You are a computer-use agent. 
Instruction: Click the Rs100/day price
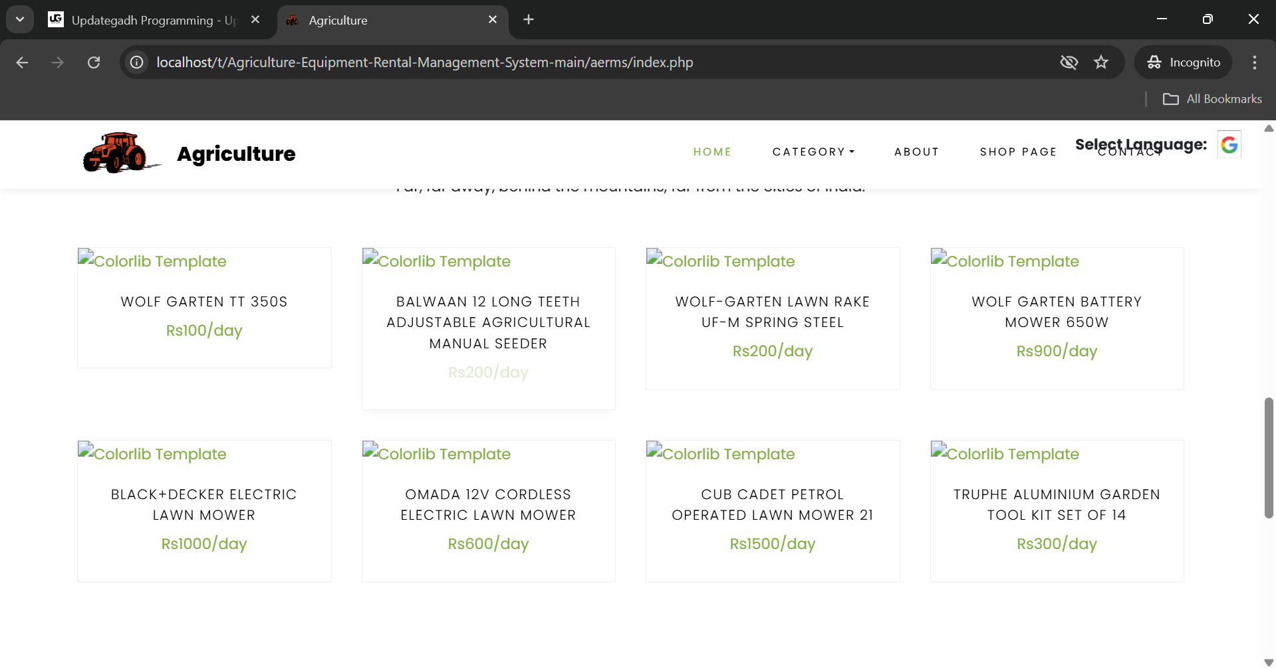tap(204, 330)
